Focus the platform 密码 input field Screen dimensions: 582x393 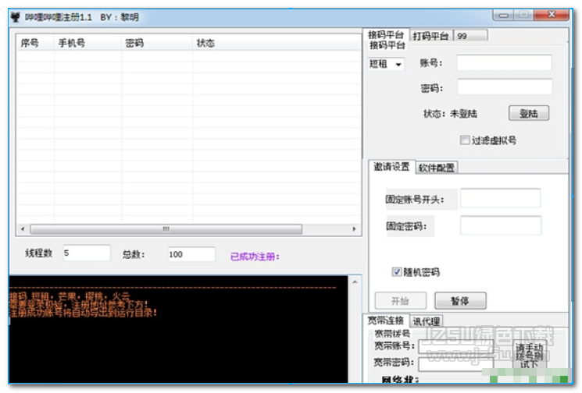505,87
